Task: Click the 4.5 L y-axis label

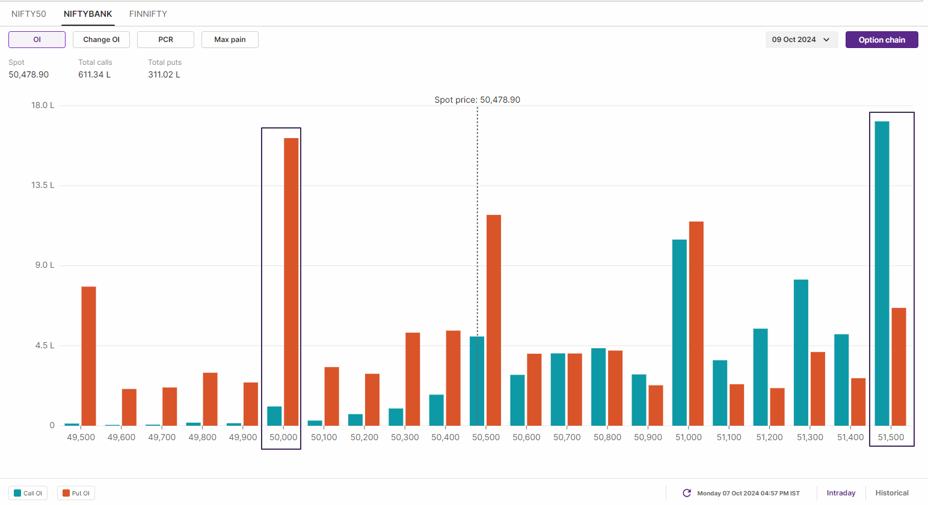Action: pyautogui.click(x=45, y=345)
